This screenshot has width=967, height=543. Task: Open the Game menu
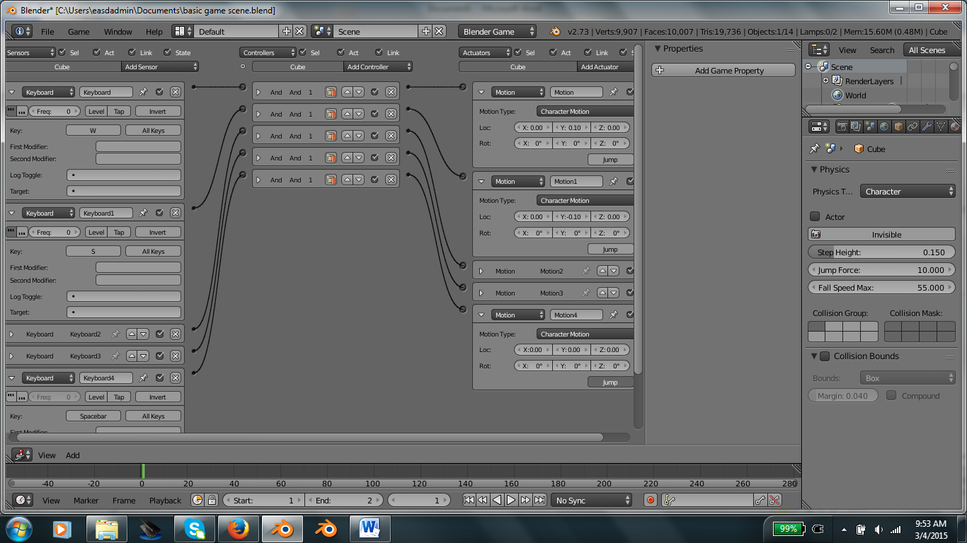[79, 32]
